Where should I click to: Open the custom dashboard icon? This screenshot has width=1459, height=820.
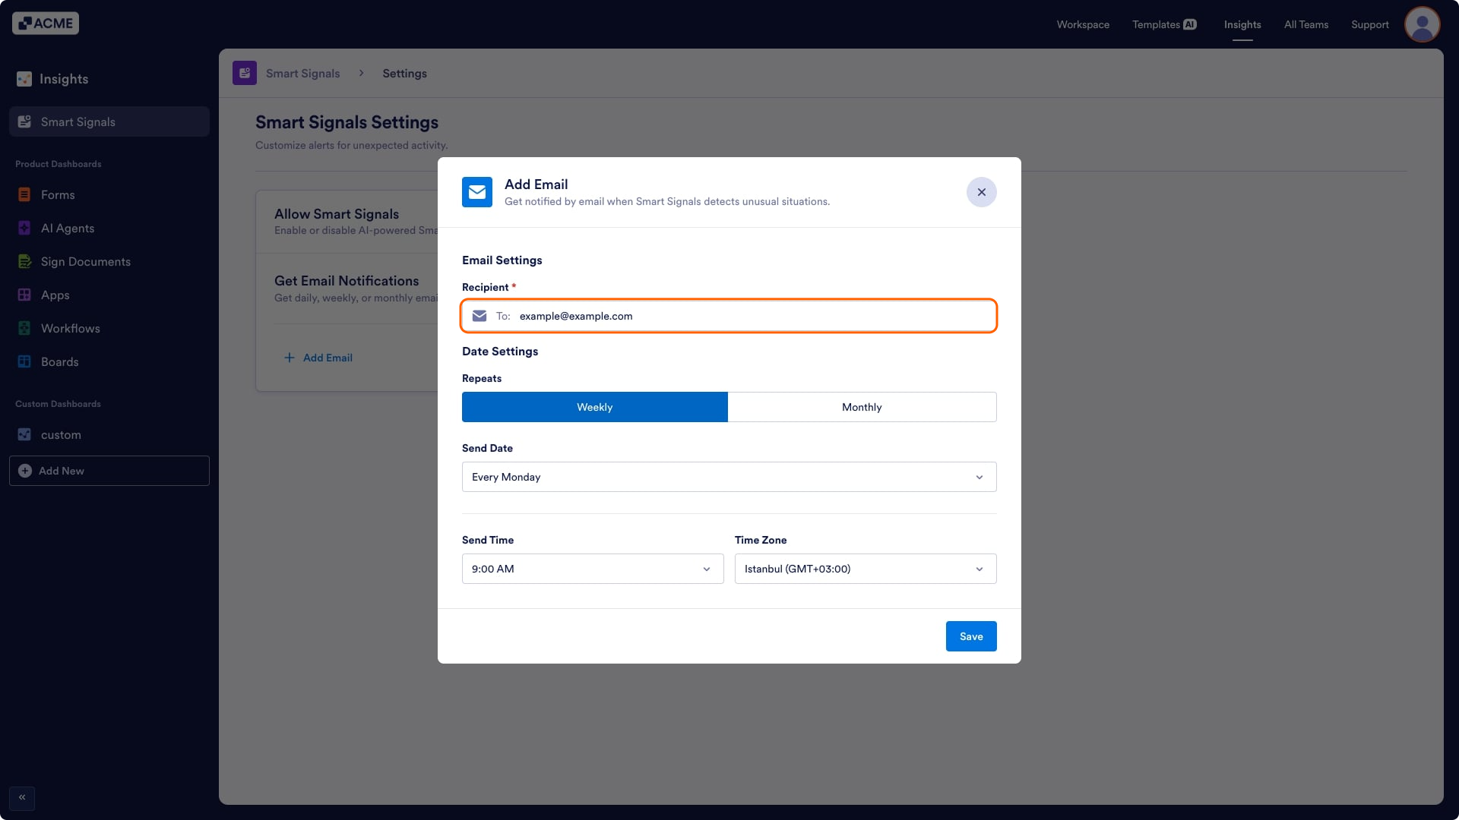tap(24, 434)
